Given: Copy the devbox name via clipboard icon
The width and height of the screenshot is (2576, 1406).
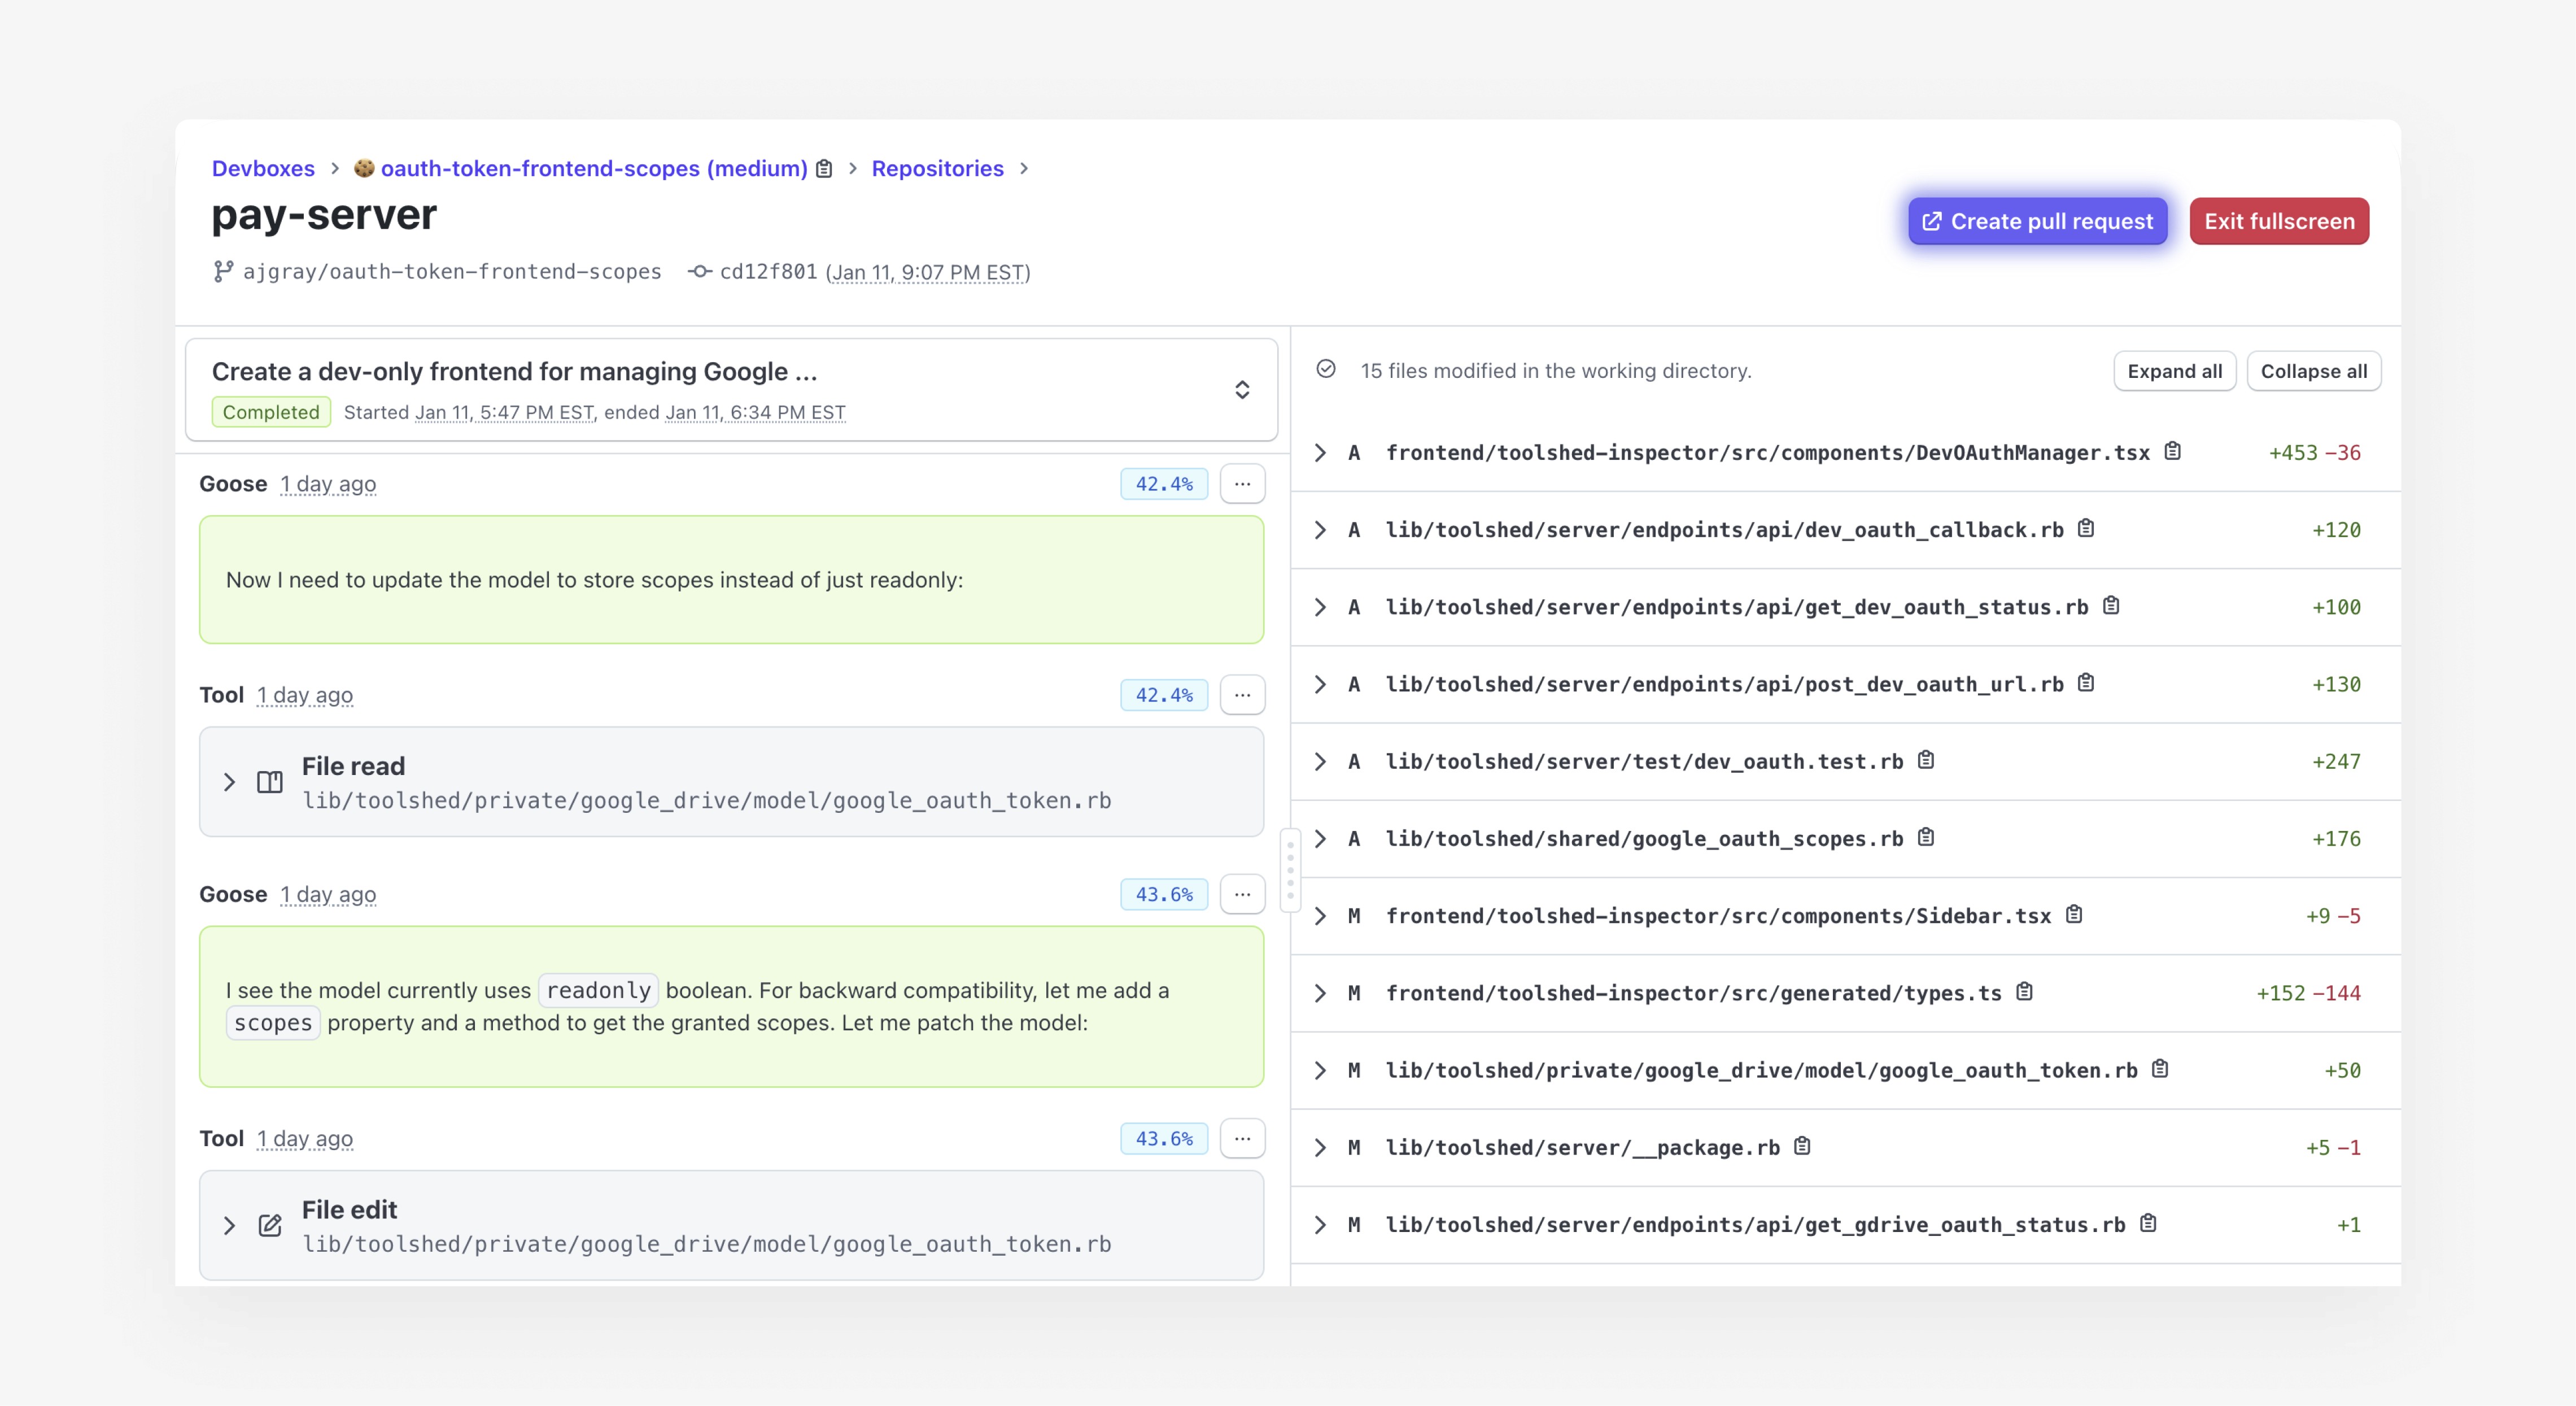Looking at the screenshot, I should click(x=824, y=168).
